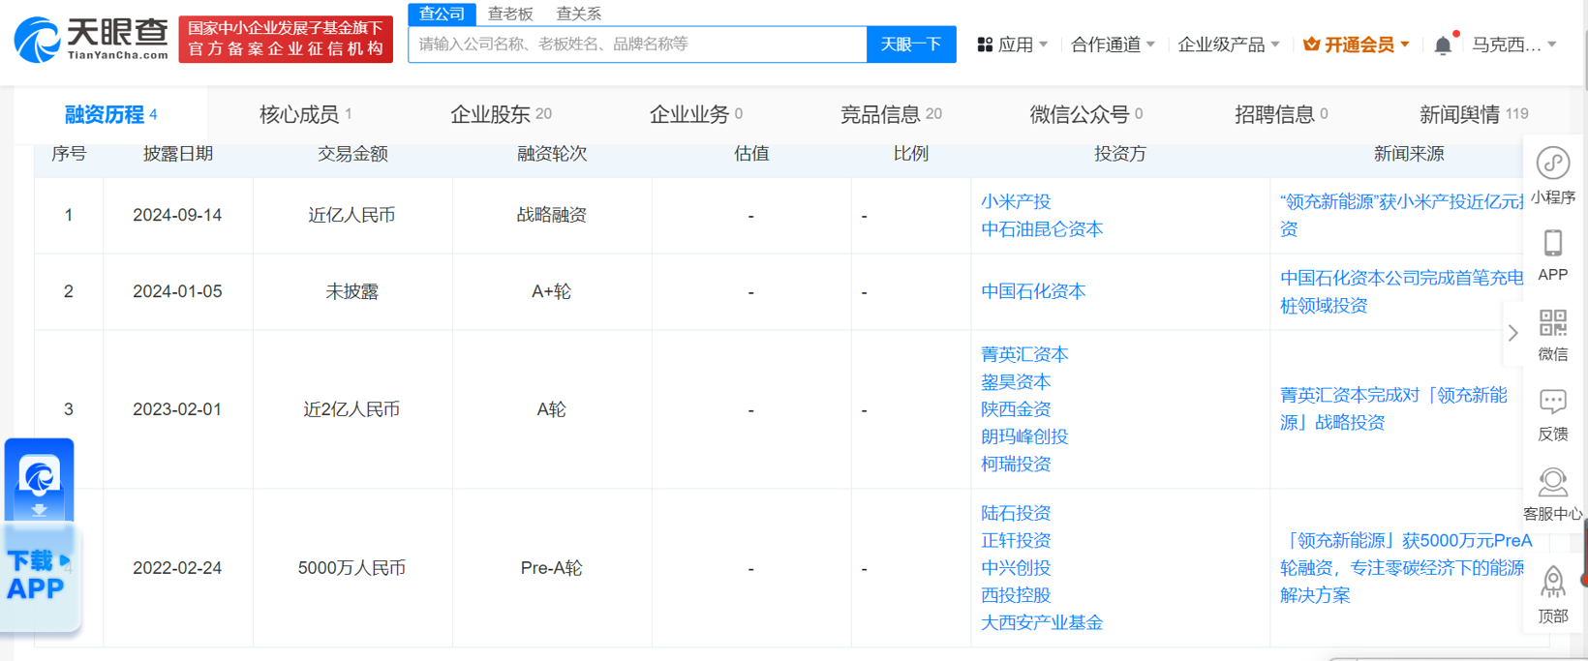Open the 正轩投资 investor link
The image size is (1588, 661).
(x=1016, y=540)
